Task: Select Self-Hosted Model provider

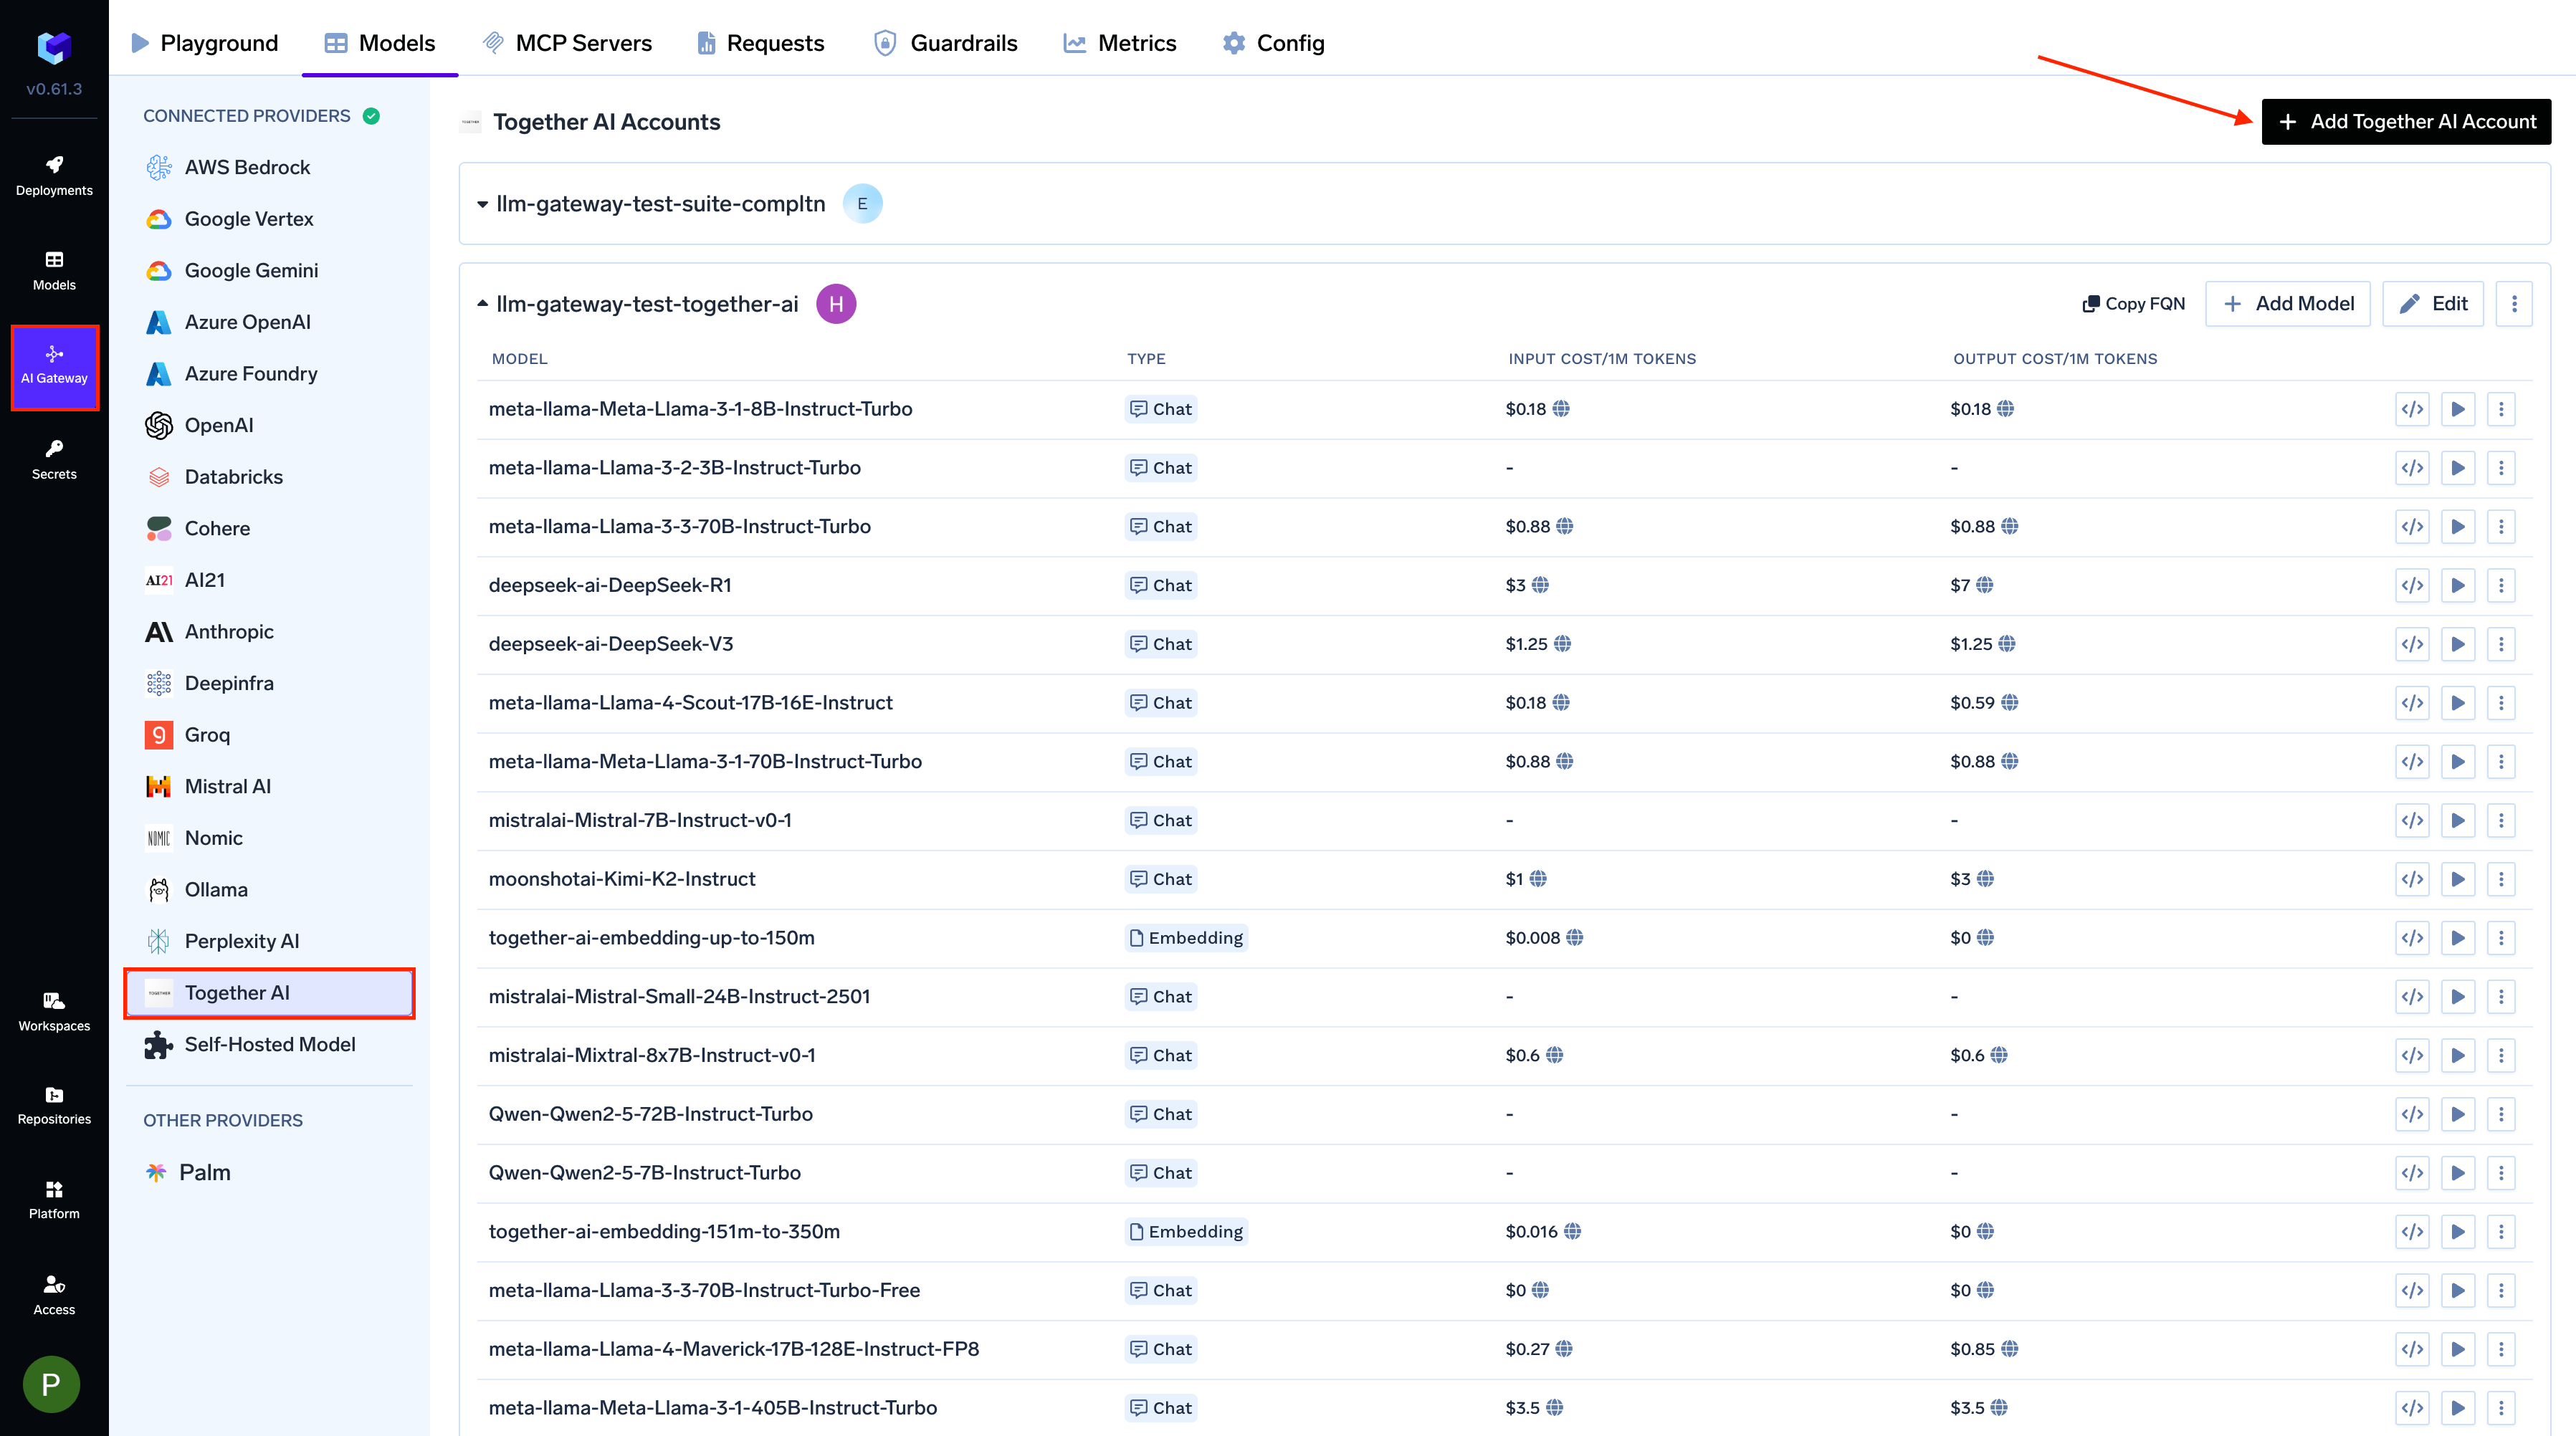Action: (270, 1045)
